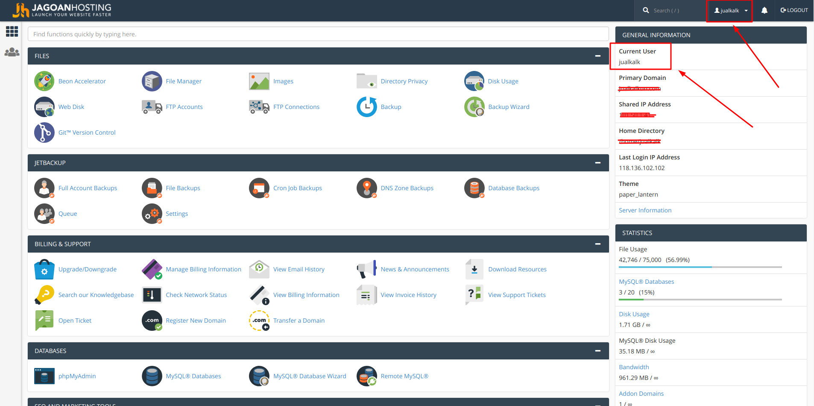This screenshot has width=814, height=406.
Task: Click the MySQL® Databases statistics link
Action: pos(646,282)
